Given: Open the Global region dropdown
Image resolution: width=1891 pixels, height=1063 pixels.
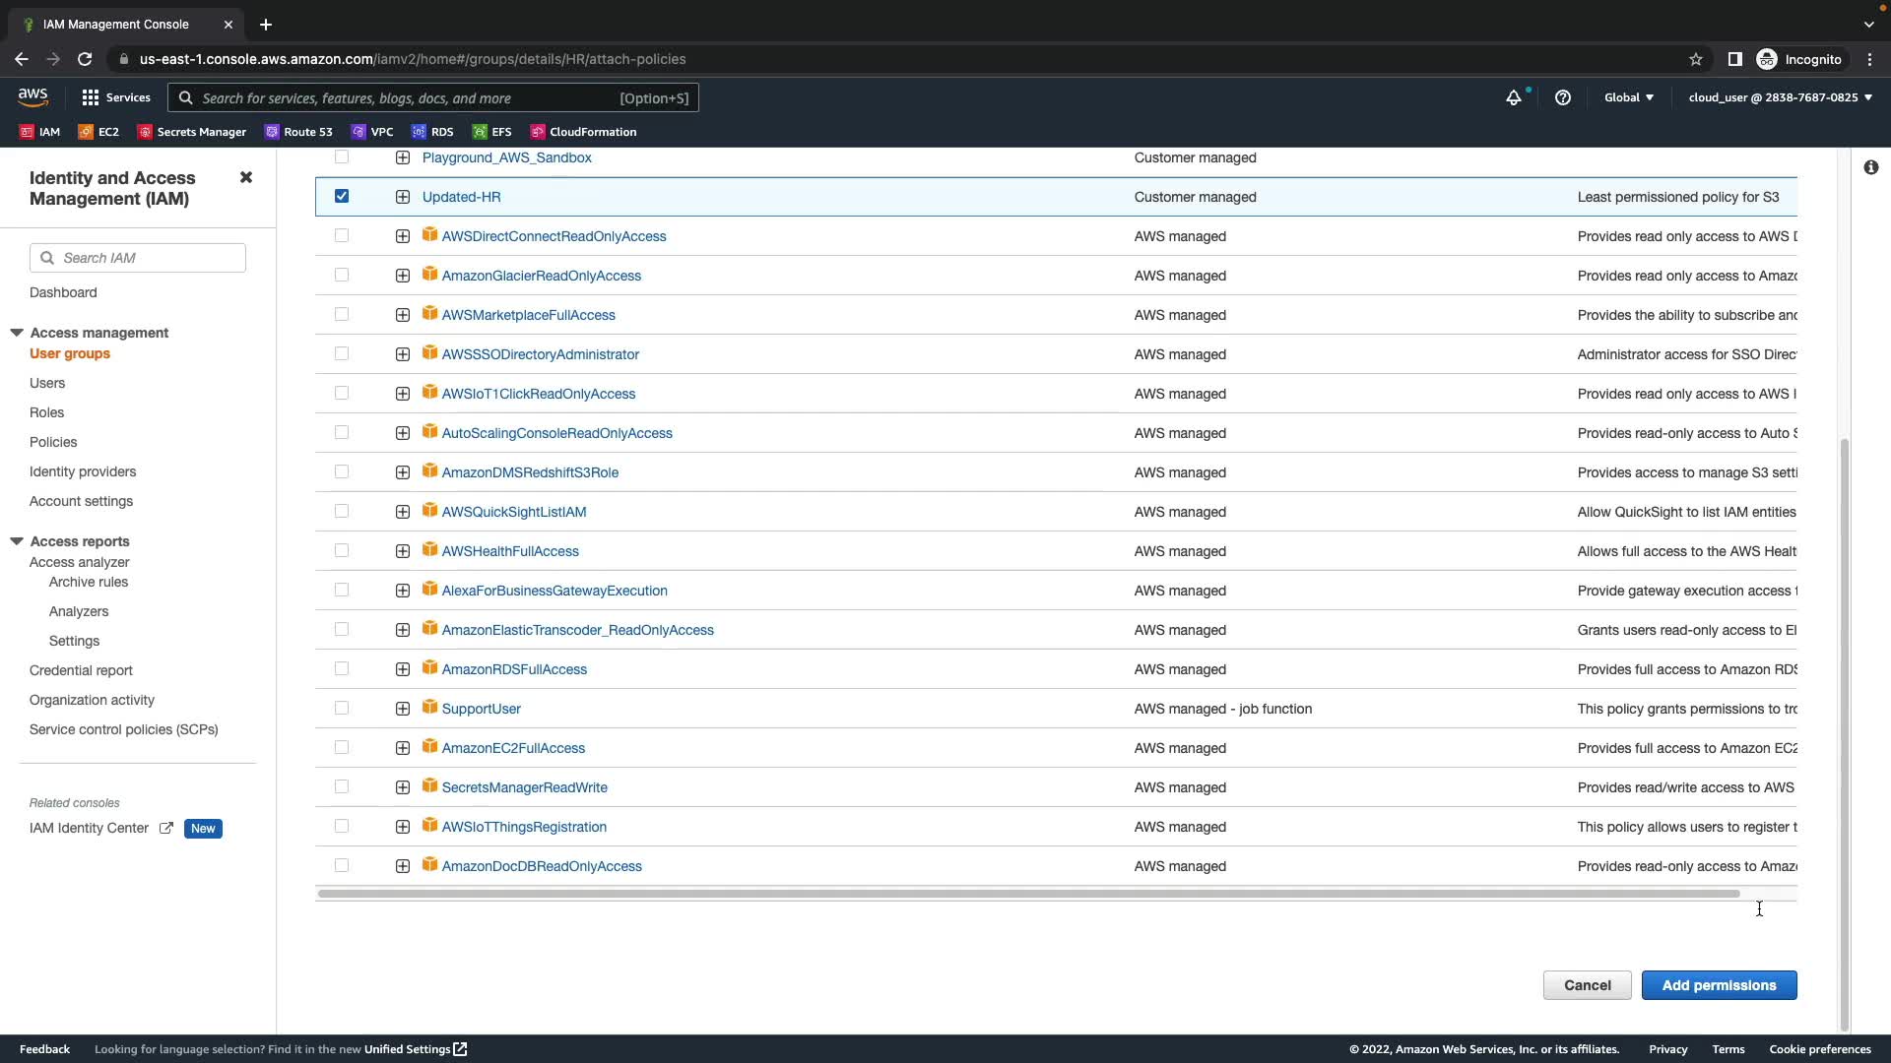Looking at the screenshot, I should pos(1629,97).
